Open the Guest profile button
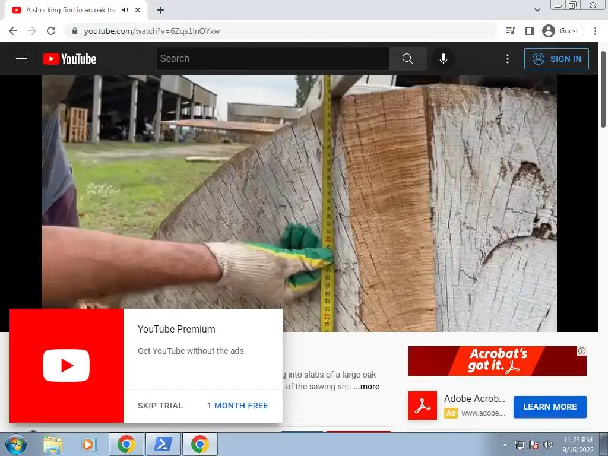Image resolution: width=608 pixels, height=456 pixels. click(560, 31)
